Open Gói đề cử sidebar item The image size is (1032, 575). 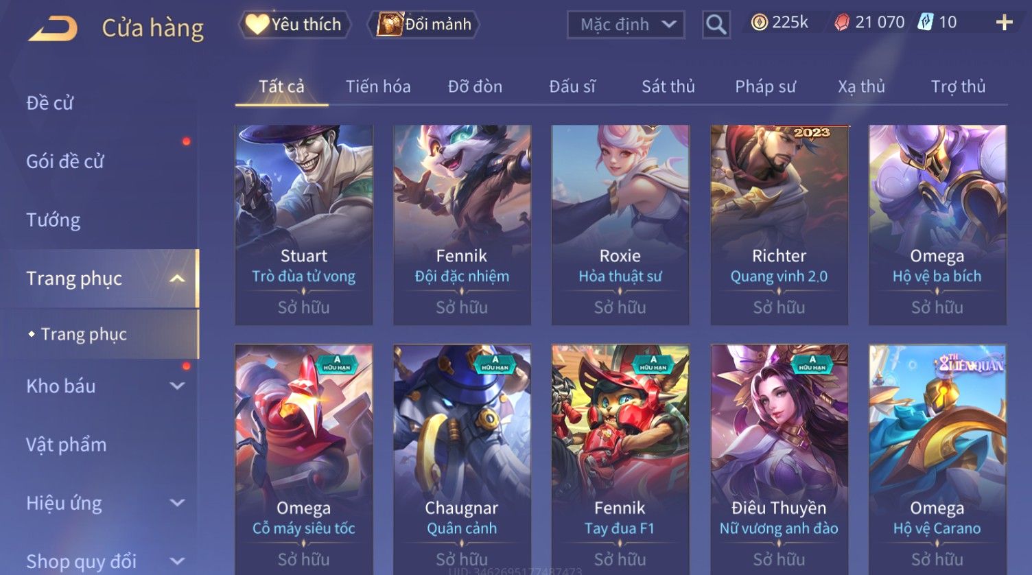(x=65, y=162)
